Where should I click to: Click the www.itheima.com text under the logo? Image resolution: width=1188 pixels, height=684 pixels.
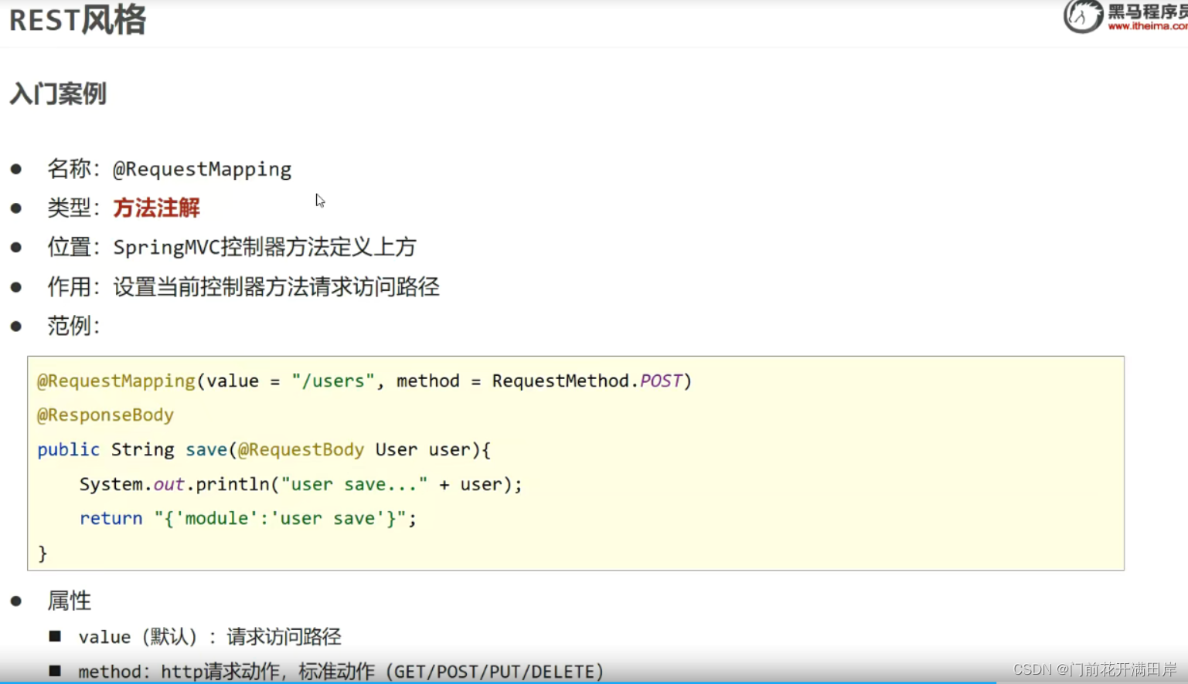pyautogui.click(x=1148, y=26)
